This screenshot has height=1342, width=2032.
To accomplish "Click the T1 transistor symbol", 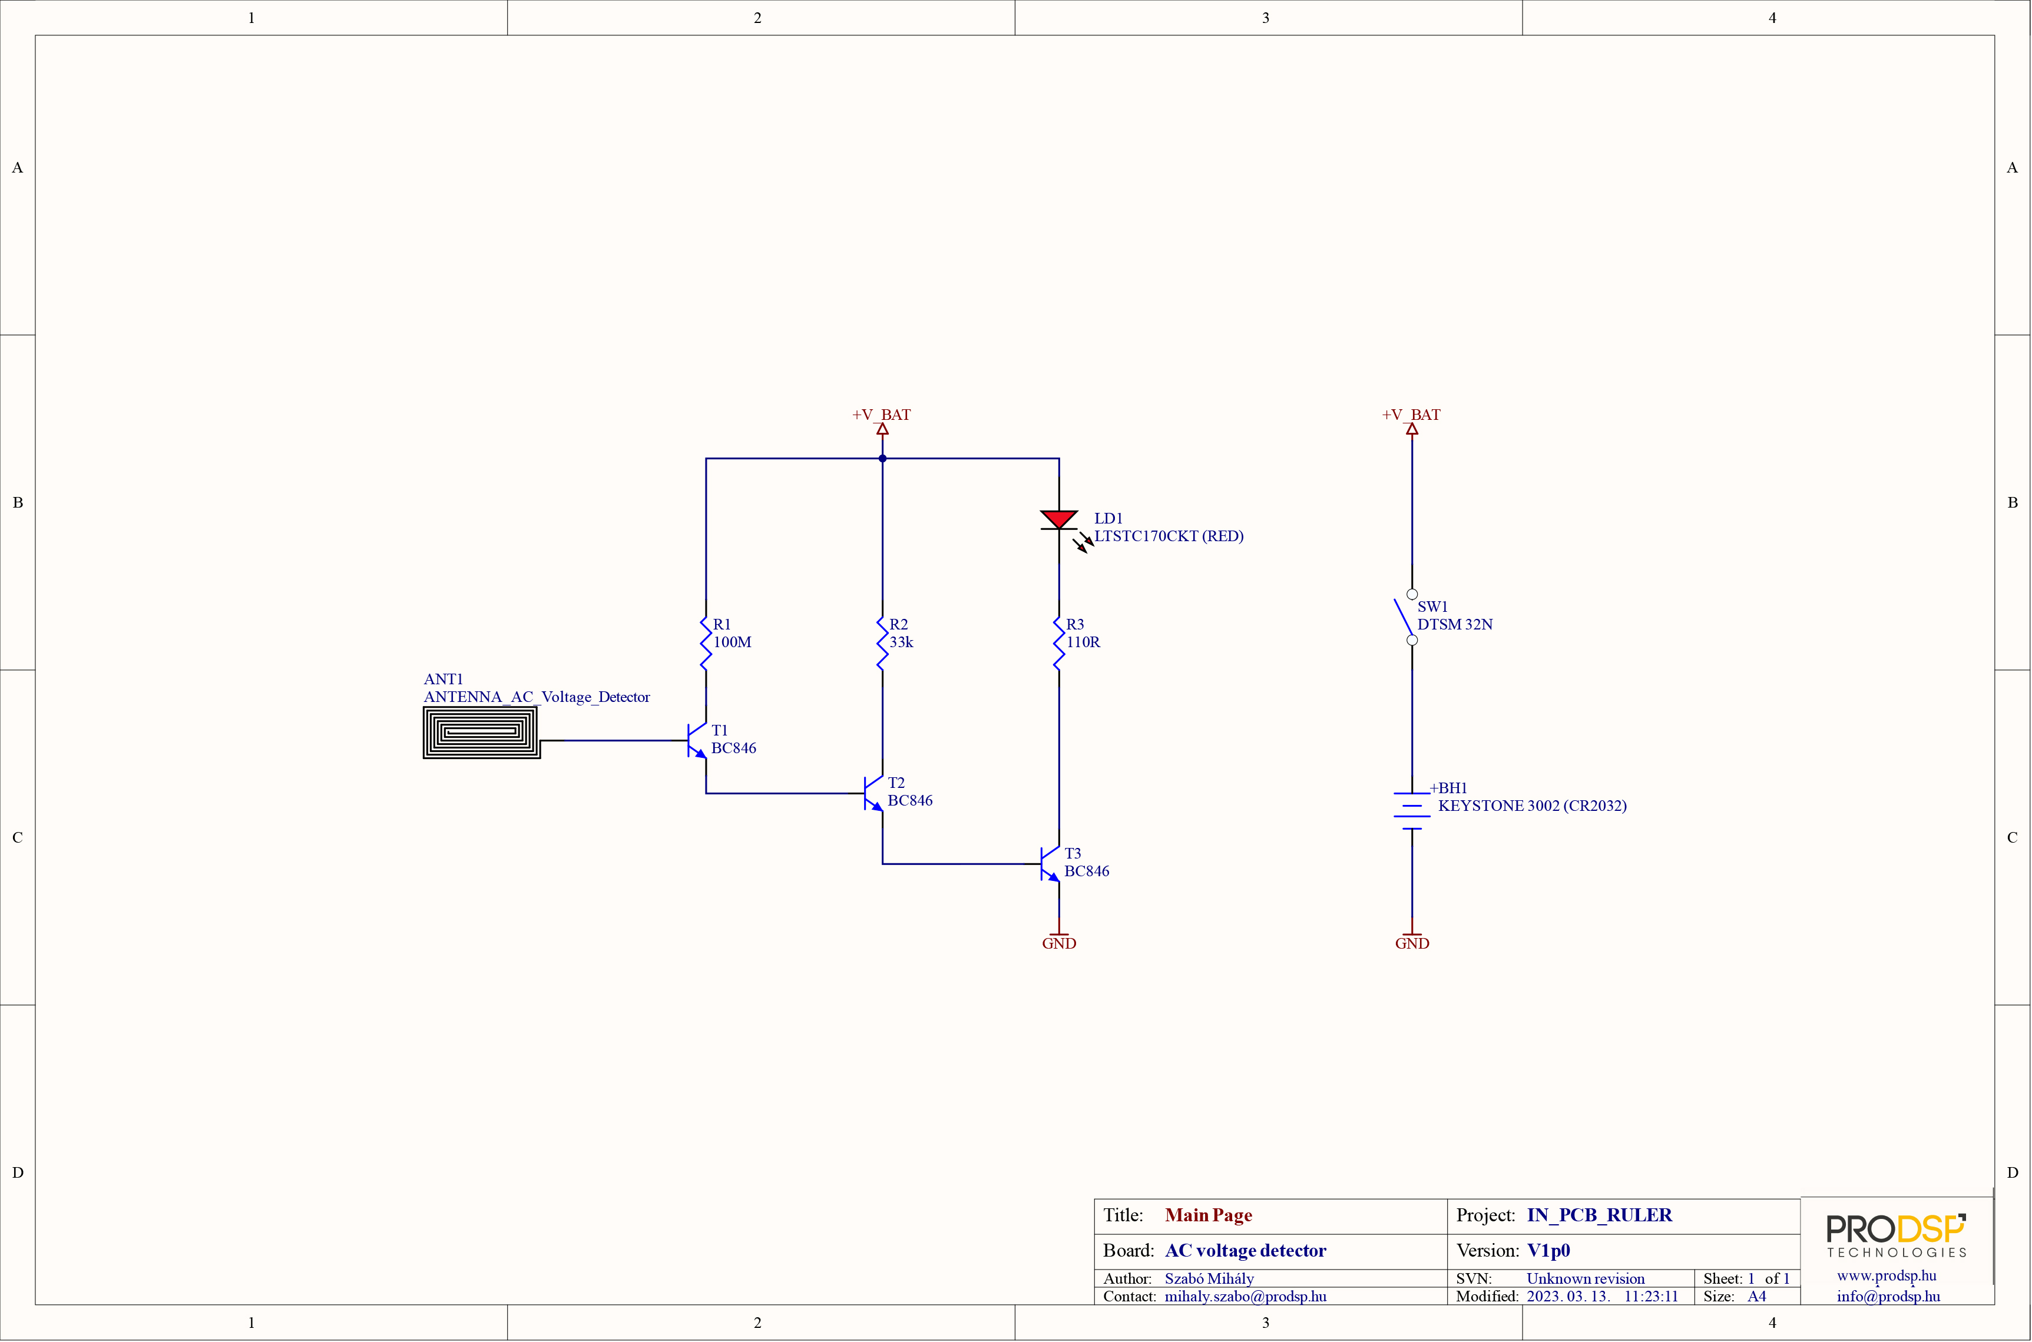I will [x=699, y=740].
